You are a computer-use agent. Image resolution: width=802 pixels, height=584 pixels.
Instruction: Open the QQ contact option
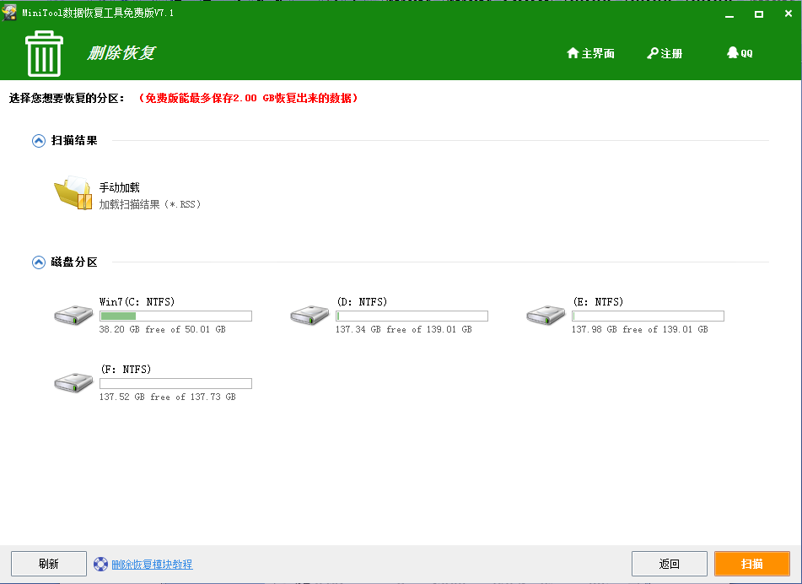click(740, 53)
